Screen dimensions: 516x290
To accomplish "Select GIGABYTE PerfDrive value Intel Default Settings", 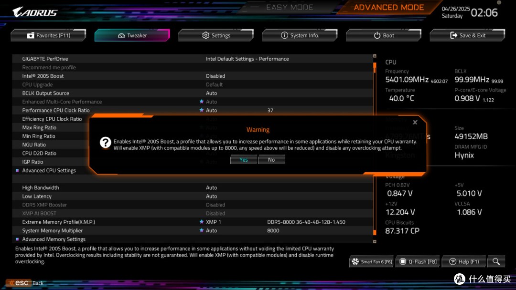I will [x=247, y=59].
